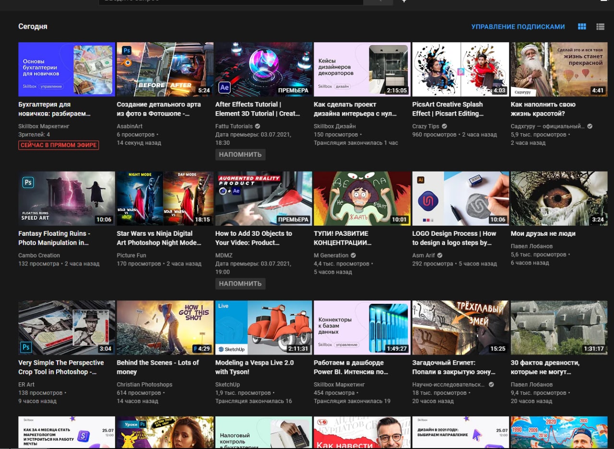Switch to grid view layout

click(582, 27)
